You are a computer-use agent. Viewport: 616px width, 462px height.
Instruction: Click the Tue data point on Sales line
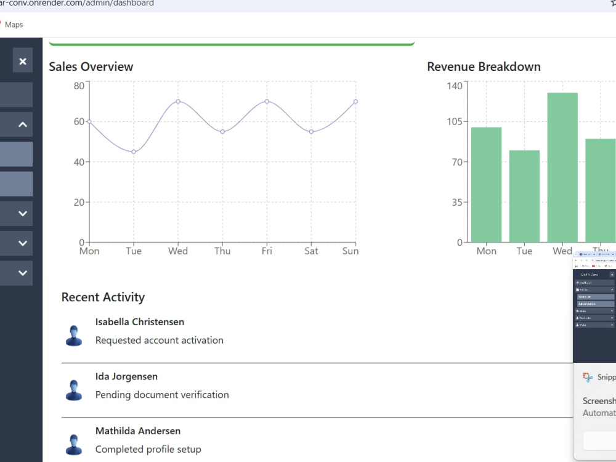coord(134,152)
